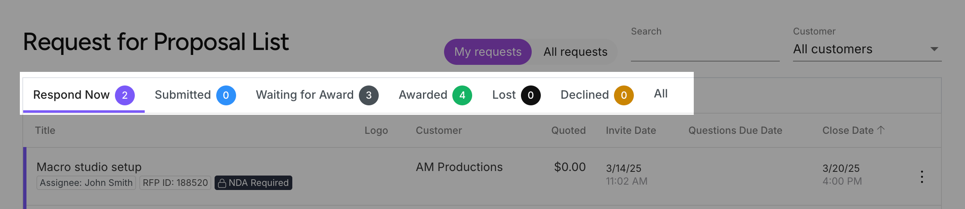Switch to the Waiting for Award tab
This screenshot has width=965, height=209.
317,95
